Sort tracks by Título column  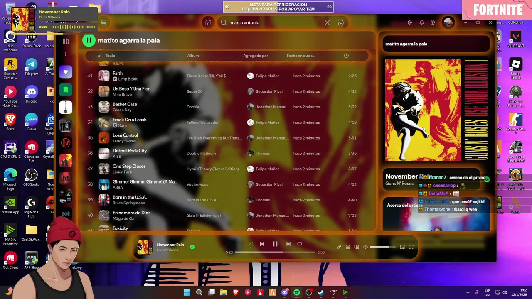pos(110,56)
